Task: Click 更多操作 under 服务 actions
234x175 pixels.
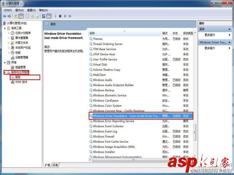Action: 210,35
